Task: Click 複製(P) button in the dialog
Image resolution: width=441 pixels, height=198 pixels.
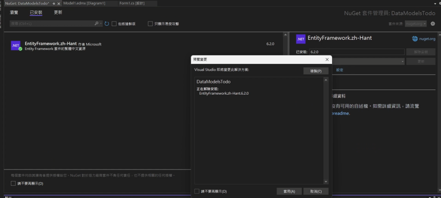Action: click(x=316, y=71)
